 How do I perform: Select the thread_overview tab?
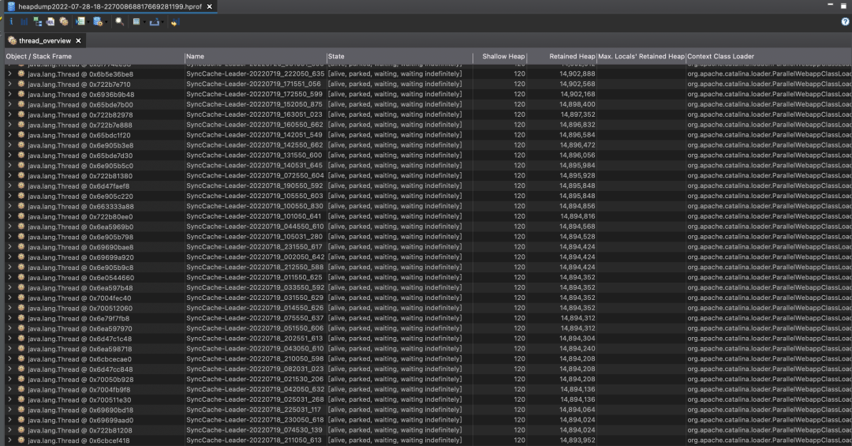(x=44, y=41)
